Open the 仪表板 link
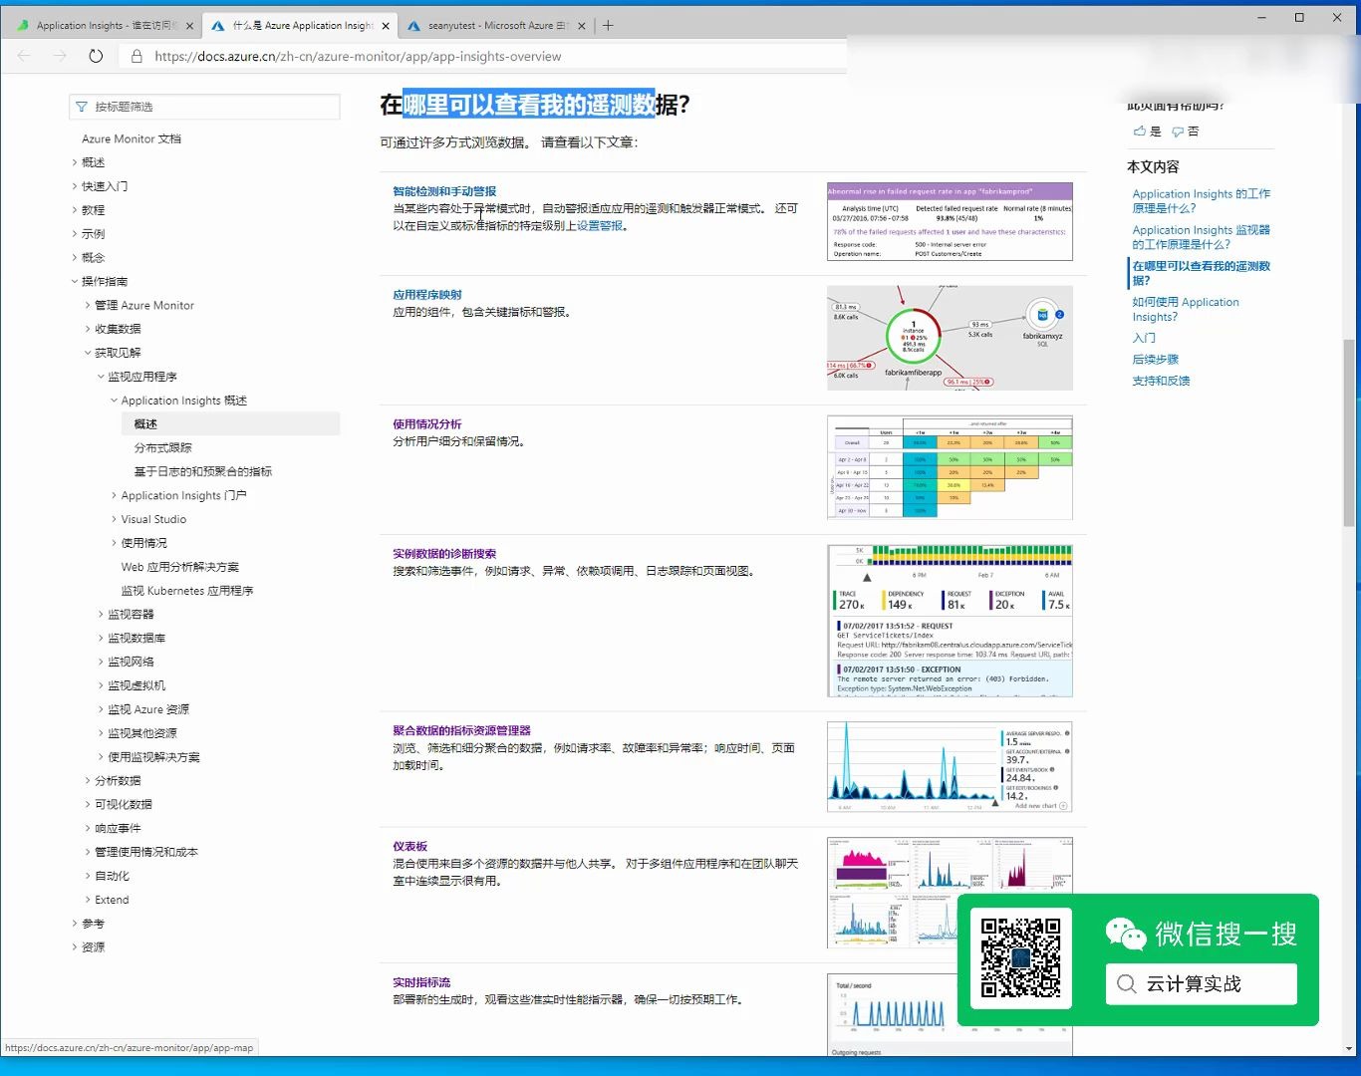1361x1076 pixels. point(410,847)
